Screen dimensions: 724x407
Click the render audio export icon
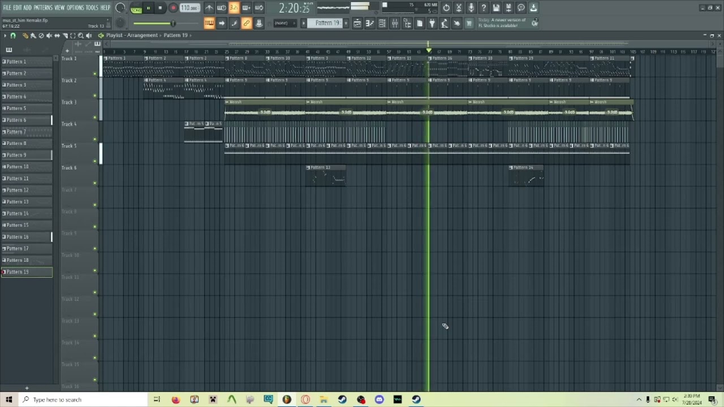[x=508, y=8]
